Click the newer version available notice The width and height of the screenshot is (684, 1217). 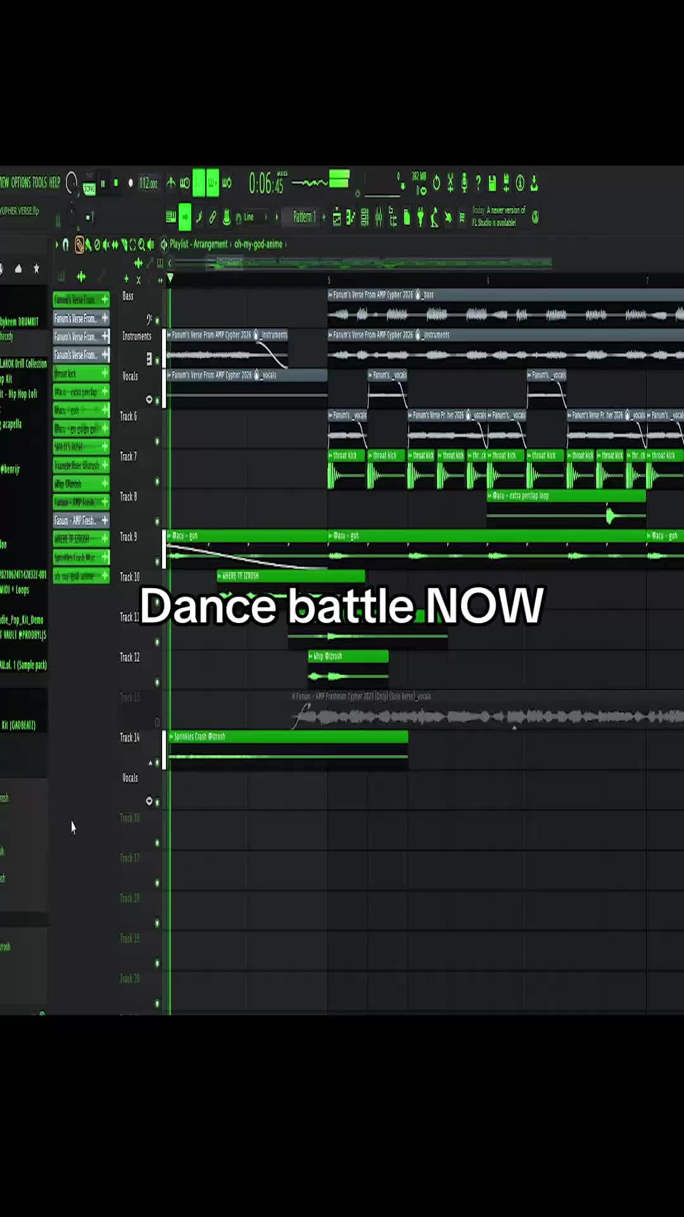tap(499, 217)
